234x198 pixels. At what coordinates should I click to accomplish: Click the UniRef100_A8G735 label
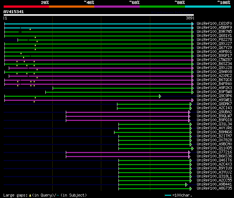coord(214,189)
